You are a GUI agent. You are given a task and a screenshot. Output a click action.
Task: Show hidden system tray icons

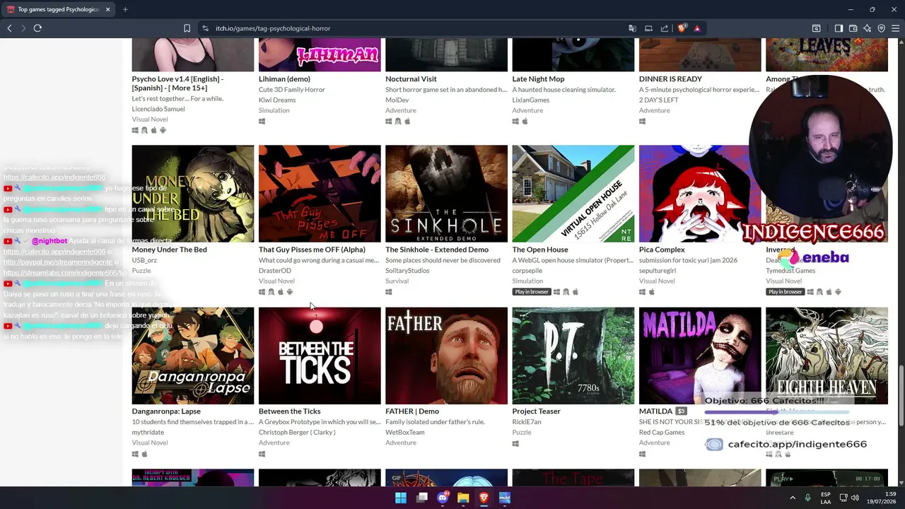[792, 498]
